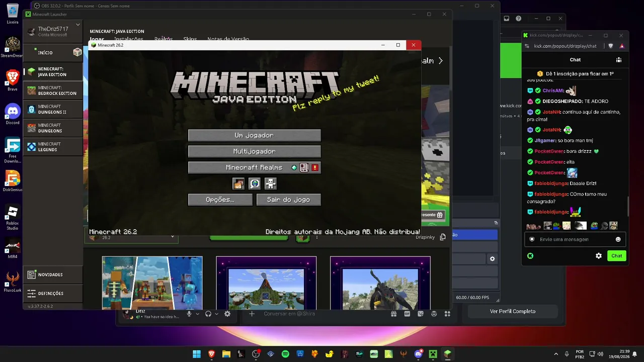
Task: Click the ChrisAM username in Kick chat
Action: coord(553,90)
